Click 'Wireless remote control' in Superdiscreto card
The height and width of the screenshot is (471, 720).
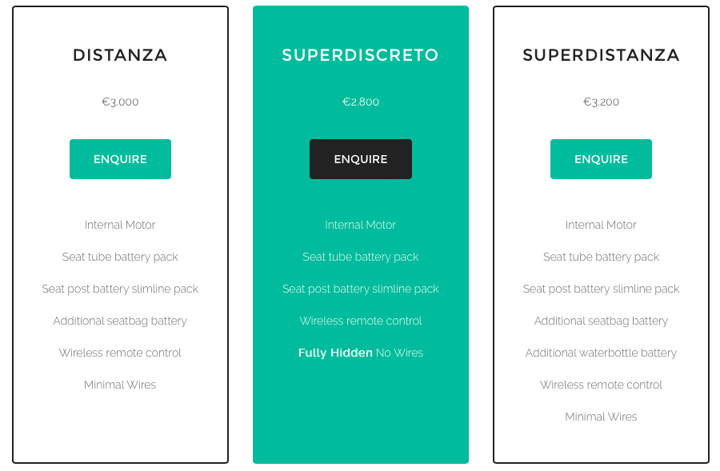click(x=361, y=321)
